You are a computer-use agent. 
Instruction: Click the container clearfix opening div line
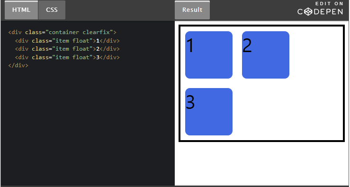tap(62, 32)
